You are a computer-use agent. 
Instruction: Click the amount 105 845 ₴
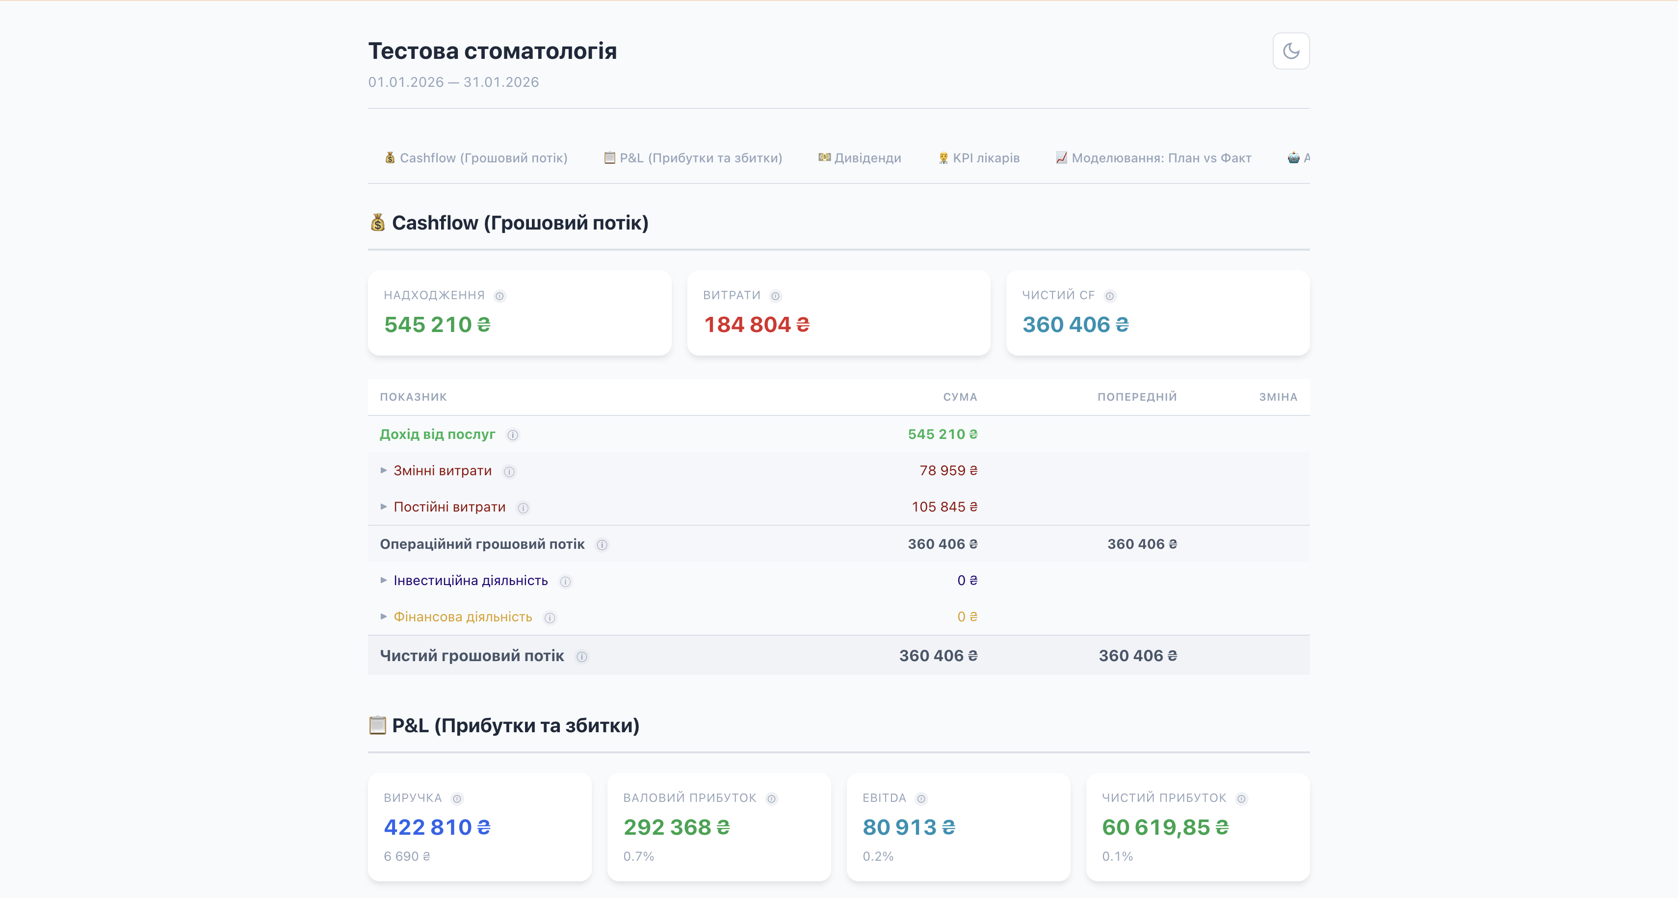[944, 507]
